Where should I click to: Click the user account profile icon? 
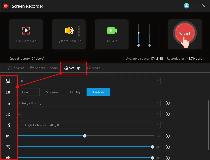coord(187,6)
